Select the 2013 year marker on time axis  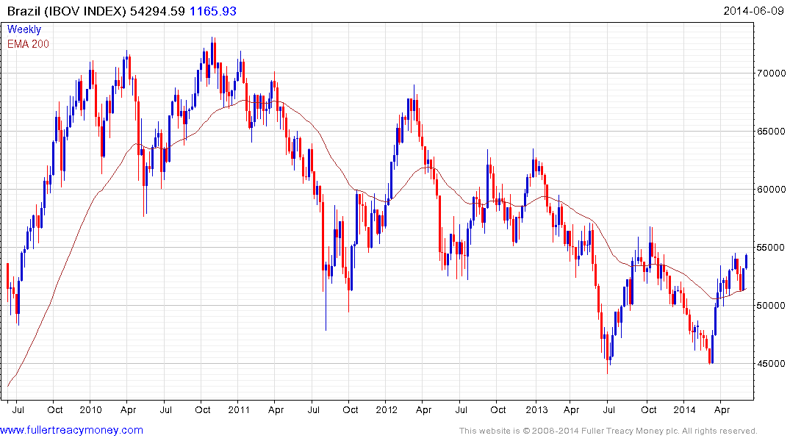point(536,409)
